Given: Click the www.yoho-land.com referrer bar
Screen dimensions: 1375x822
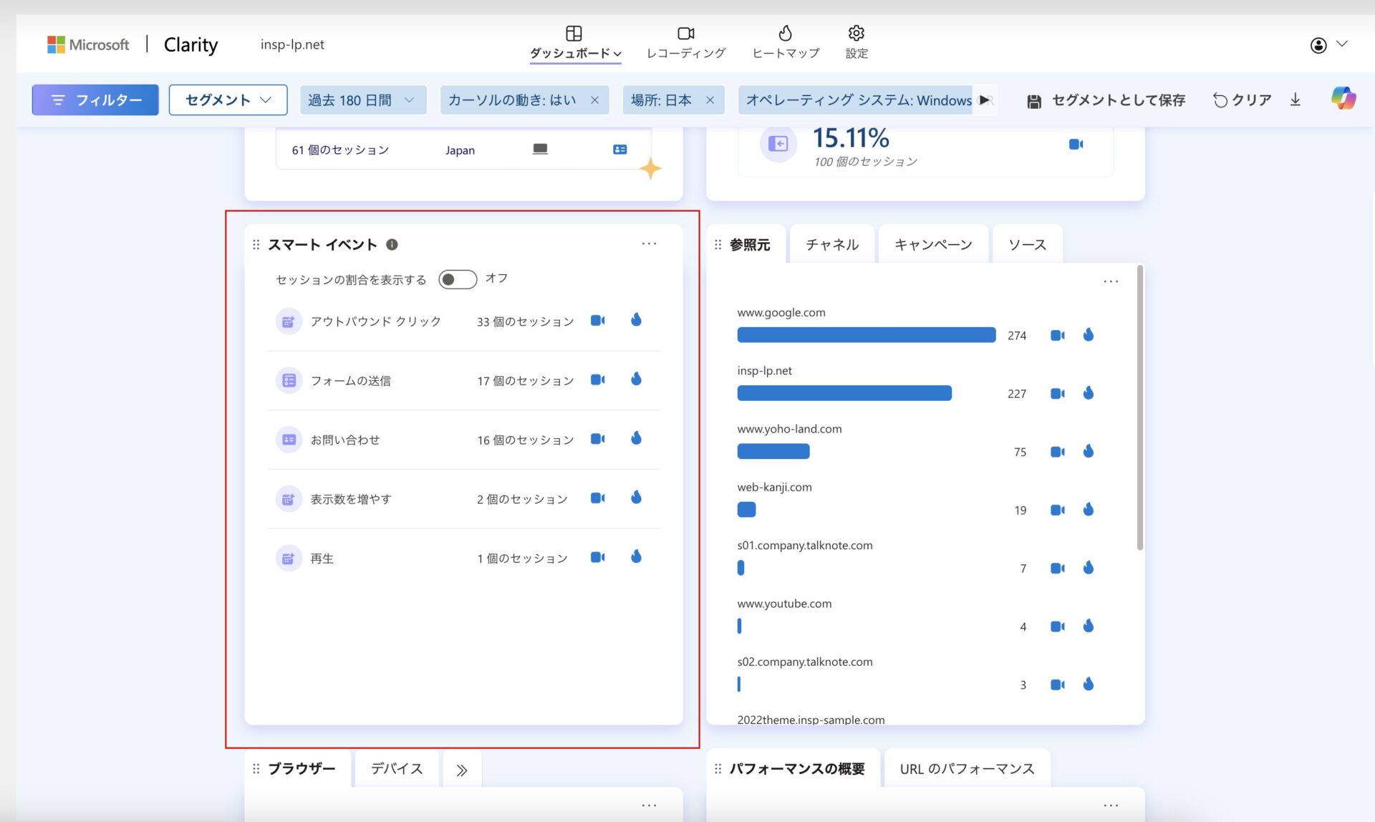Looking at the screenshot, I should pyautogui.click(x=773, y=451).
